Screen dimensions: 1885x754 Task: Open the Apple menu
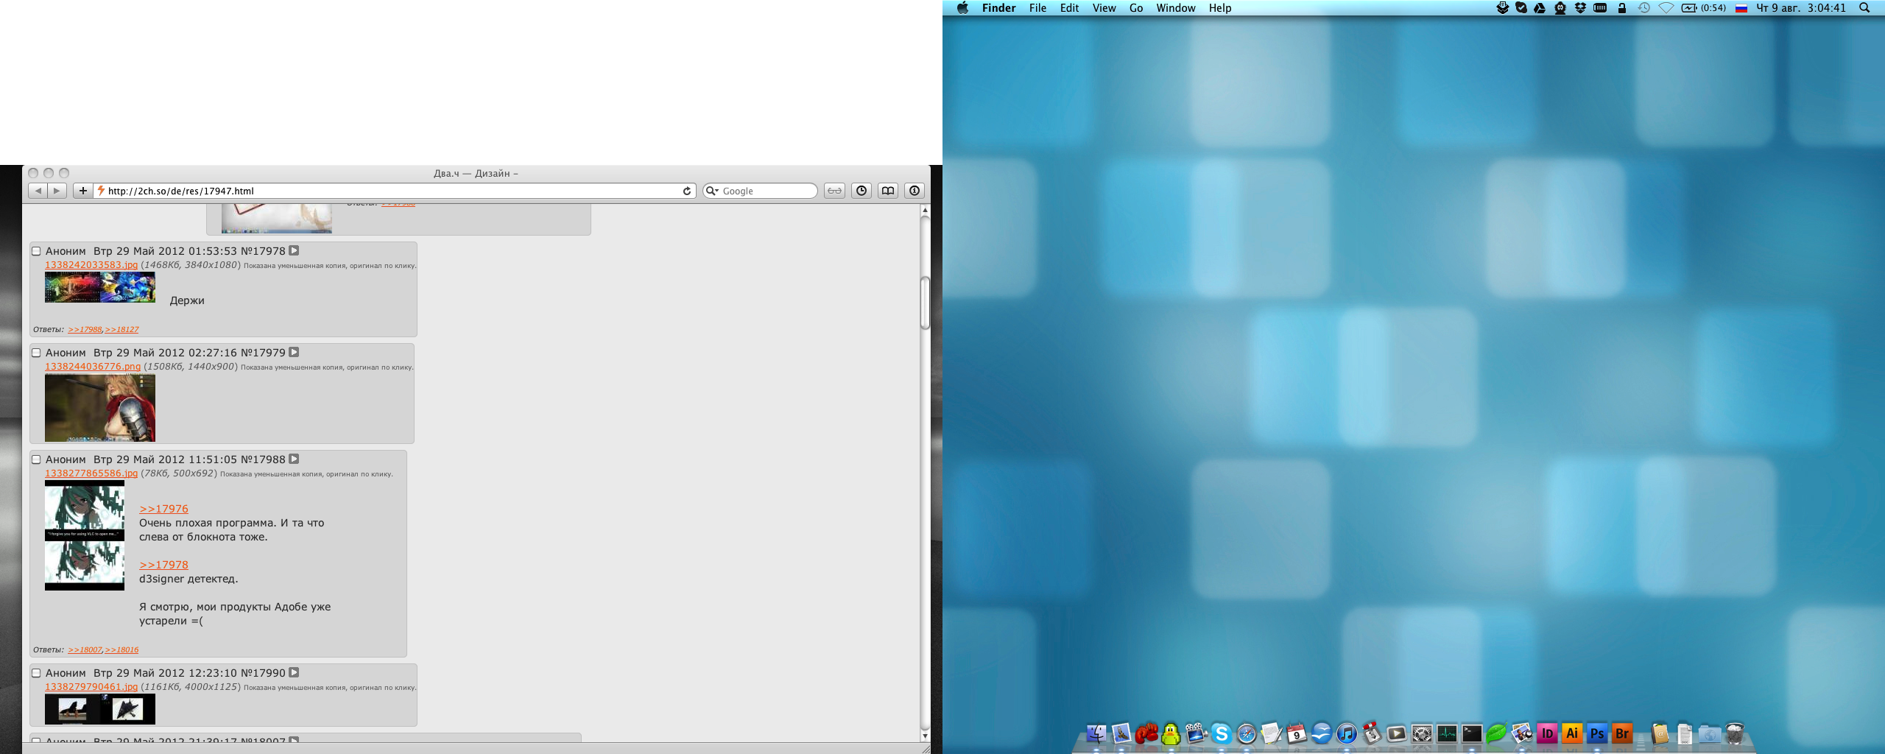coord(962,8)
